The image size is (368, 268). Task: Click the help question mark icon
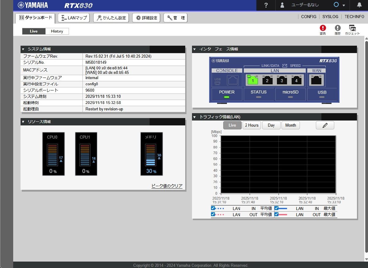point(266,5)
